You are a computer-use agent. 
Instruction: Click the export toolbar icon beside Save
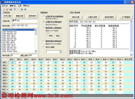(15, 9)
